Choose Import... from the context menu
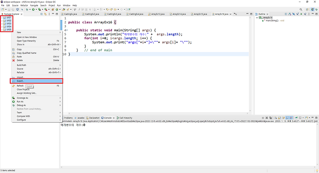Screen dimensions: 319x173 coord(37,77)
